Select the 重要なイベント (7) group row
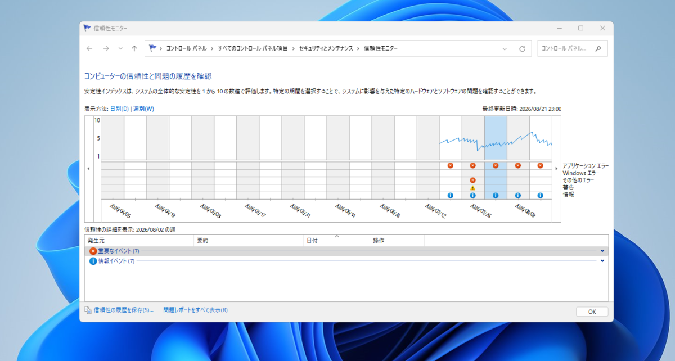The height and width of the screenshot is (361, 675). 346,251
